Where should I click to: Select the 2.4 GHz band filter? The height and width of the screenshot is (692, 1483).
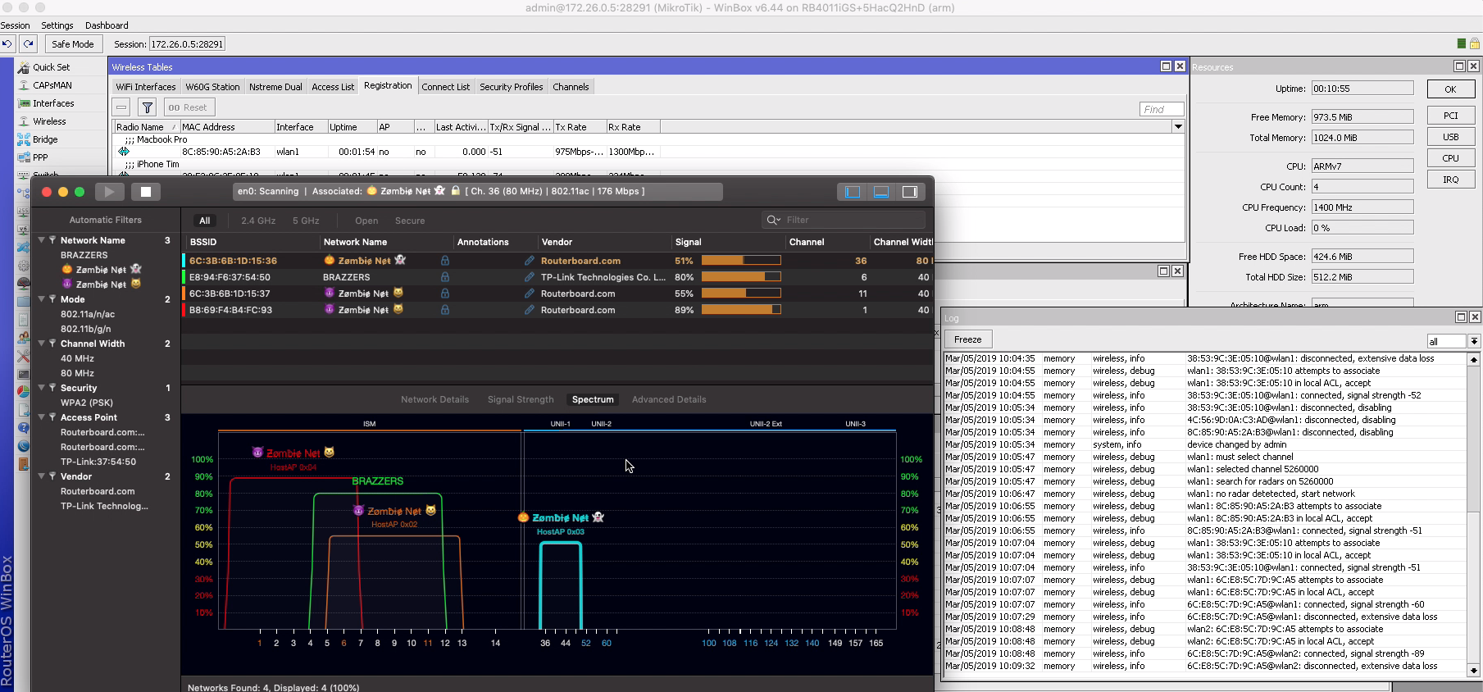click(x=258, y=221)
